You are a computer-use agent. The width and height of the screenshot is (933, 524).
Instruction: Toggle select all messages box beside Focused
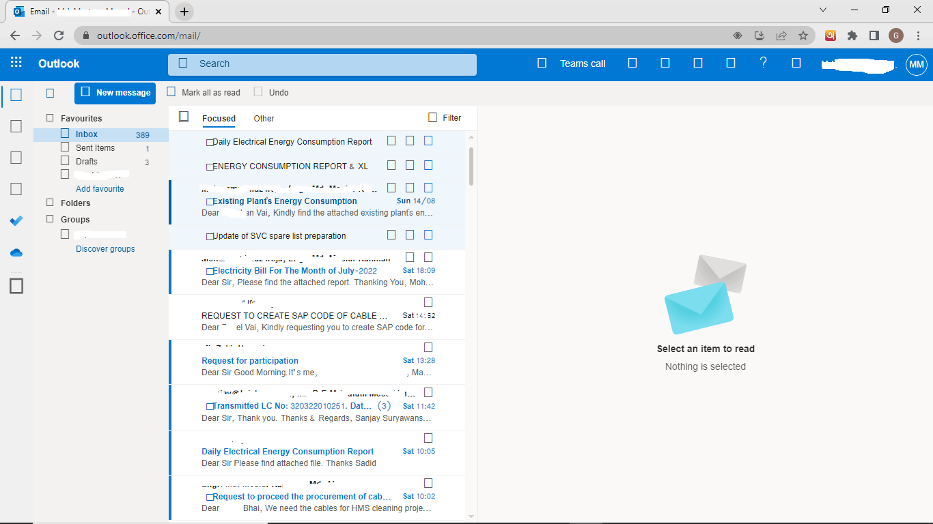(x=184, y=117)
